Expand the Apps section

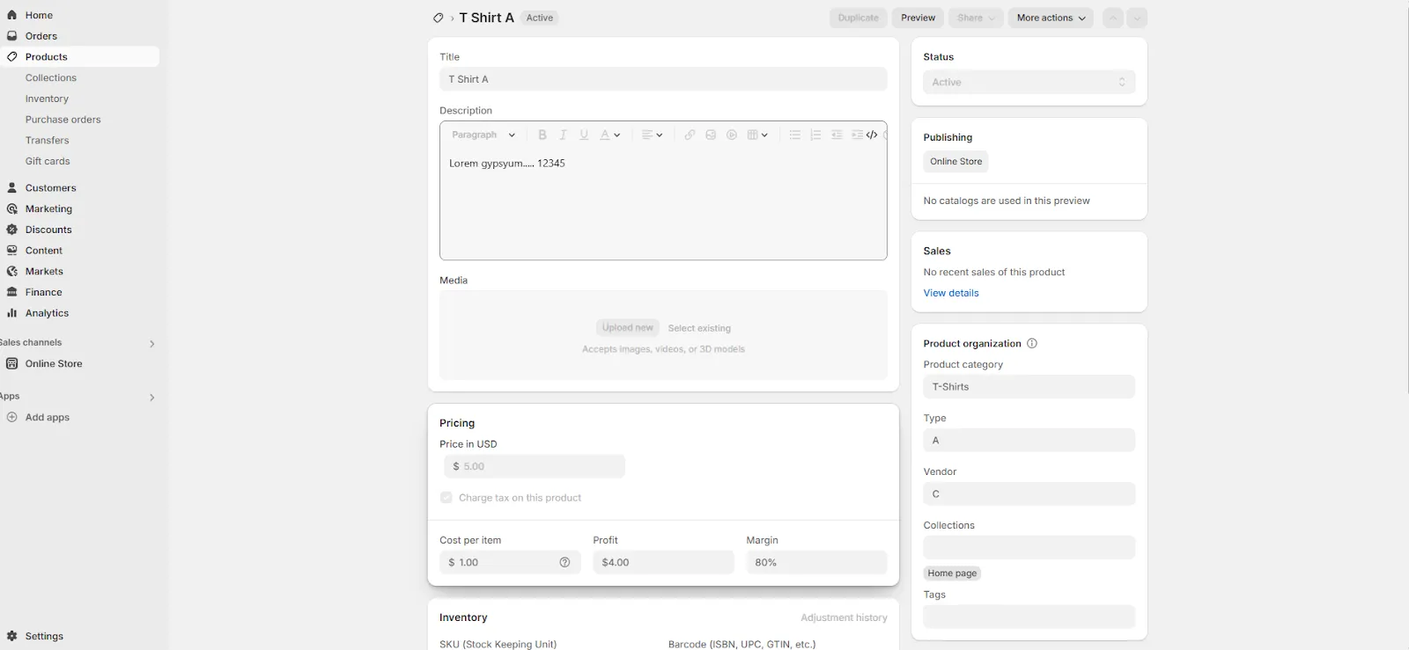[x=151, y=397]
